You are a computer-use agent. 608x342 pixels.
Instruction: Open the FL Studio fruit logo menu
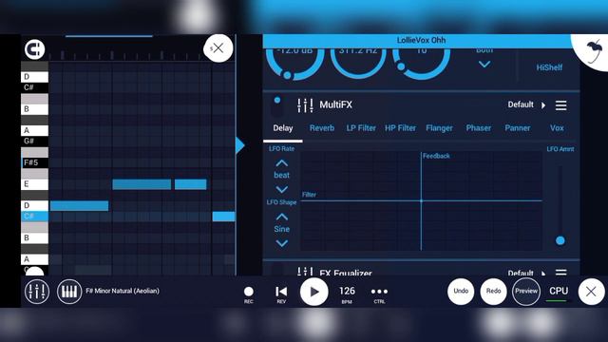coord(593,51)
